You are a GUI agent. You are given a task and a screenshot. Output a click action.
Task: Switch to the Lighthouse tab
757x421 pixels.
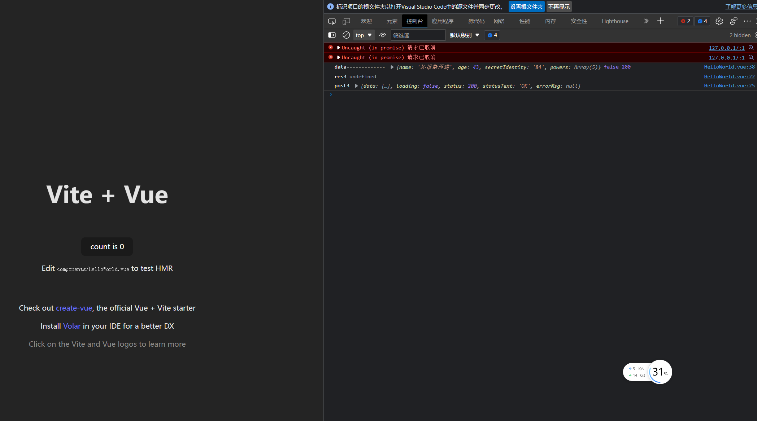pos(615,21)
